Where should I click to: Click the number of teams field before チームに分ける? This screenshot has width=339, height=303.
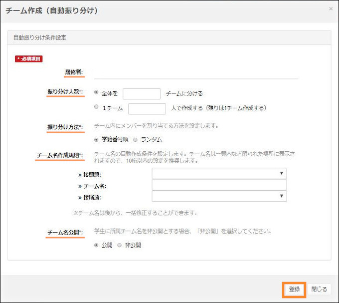tap(142, 93)
